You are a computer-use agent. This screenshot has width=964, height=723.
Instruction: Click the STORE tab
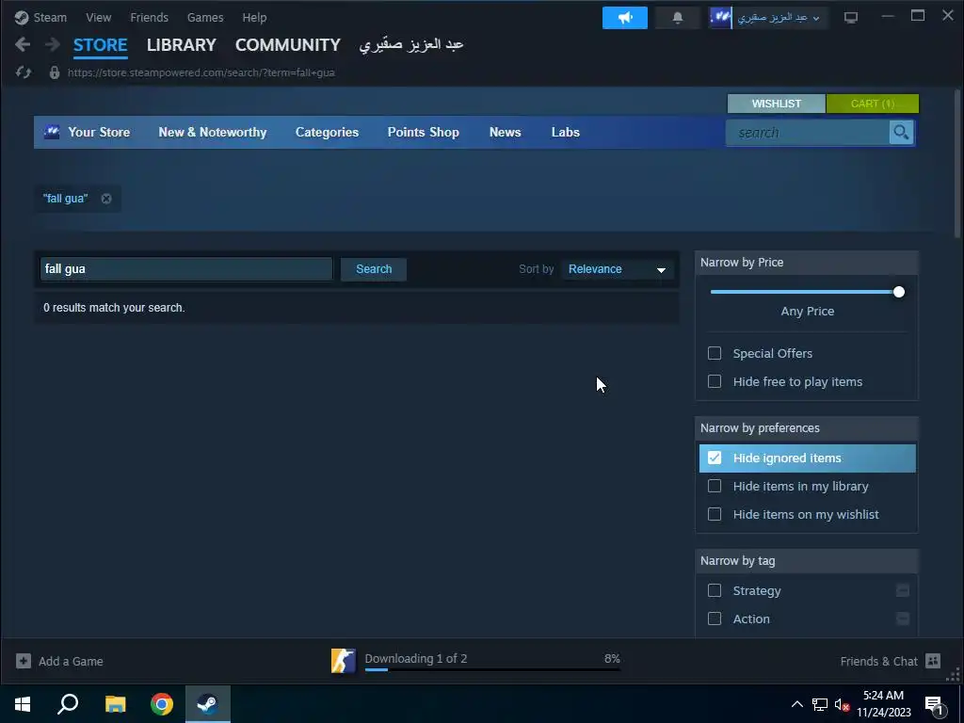pos(100,45)
